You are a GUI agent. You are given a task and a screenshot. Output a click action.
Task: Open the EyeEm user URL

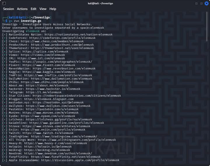(x=48, y=116)
